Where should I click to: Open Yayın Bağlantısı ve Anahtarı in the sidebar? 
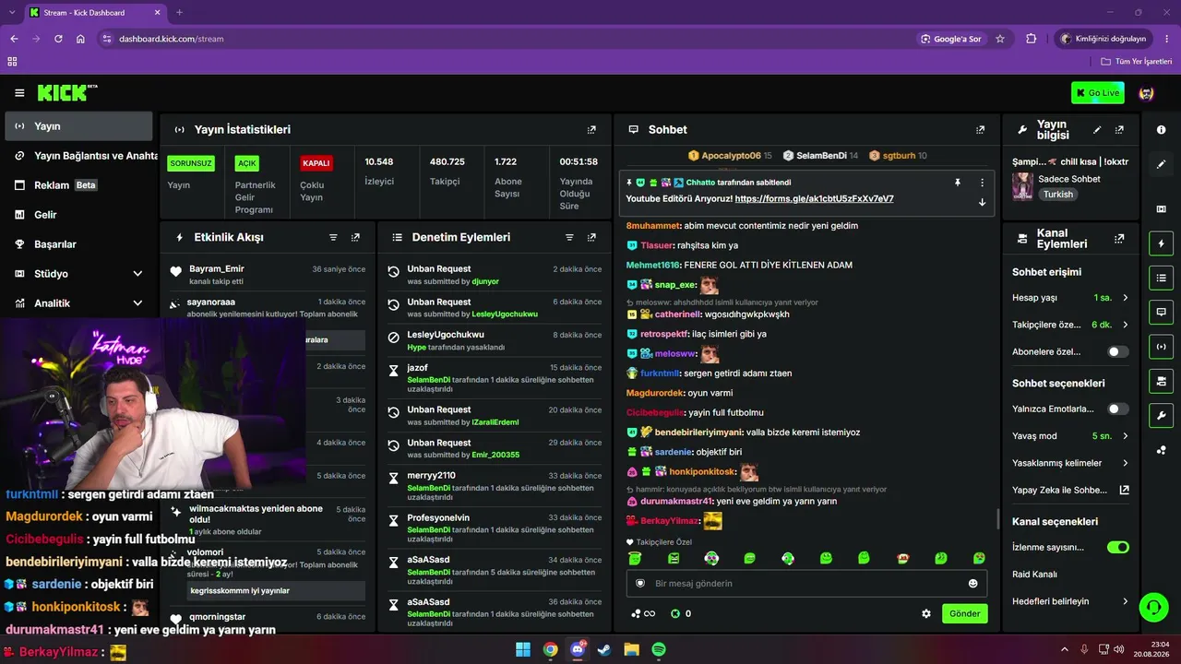[x=78, y=156]
